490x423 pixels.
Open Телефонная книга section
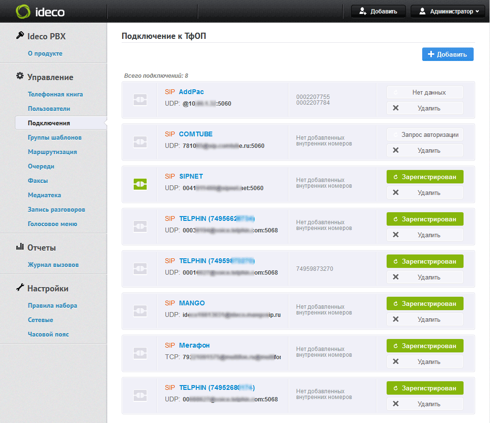pos(55,94)
